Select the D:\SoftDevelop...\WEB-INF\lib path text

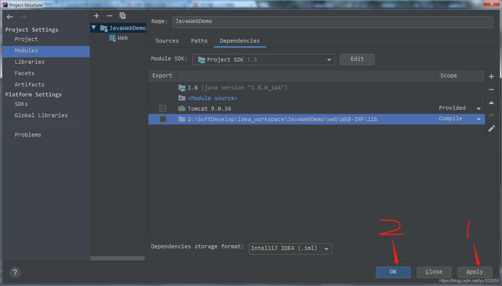[x=282, y=120]
